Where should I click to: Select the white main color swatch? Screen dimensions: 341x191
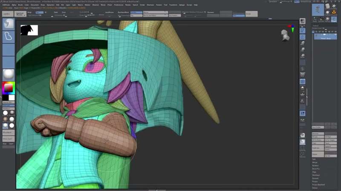(x=12, y=98)
